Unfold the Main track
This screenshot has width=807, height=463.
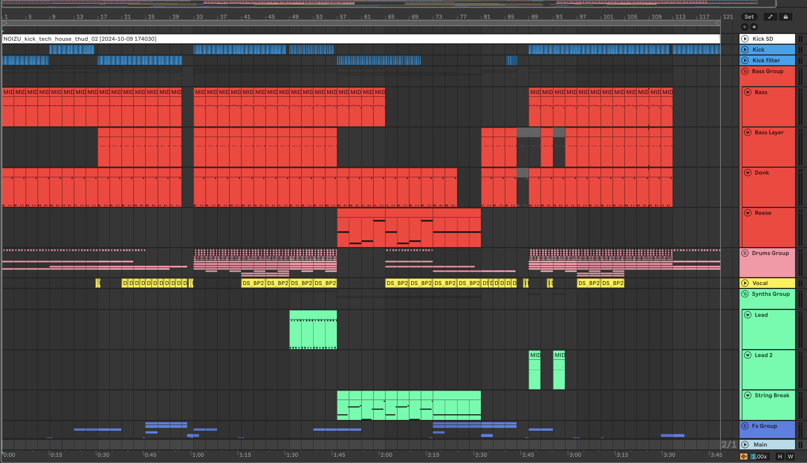[745, 445]
